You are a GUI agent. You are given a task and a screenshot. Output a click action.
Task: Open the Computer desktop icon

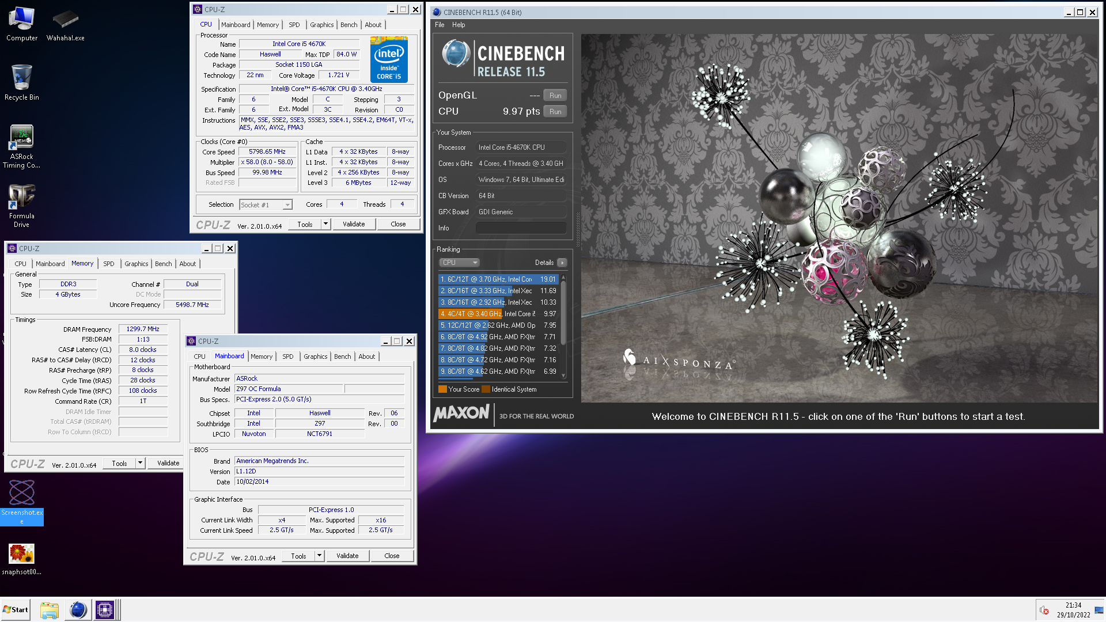(22, 24)
